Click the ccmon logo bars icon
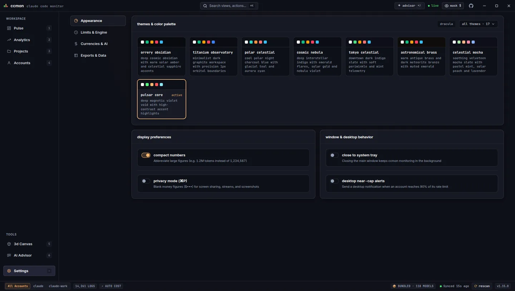The height and width of the screenshot is (291, 515). pos(6,6)
